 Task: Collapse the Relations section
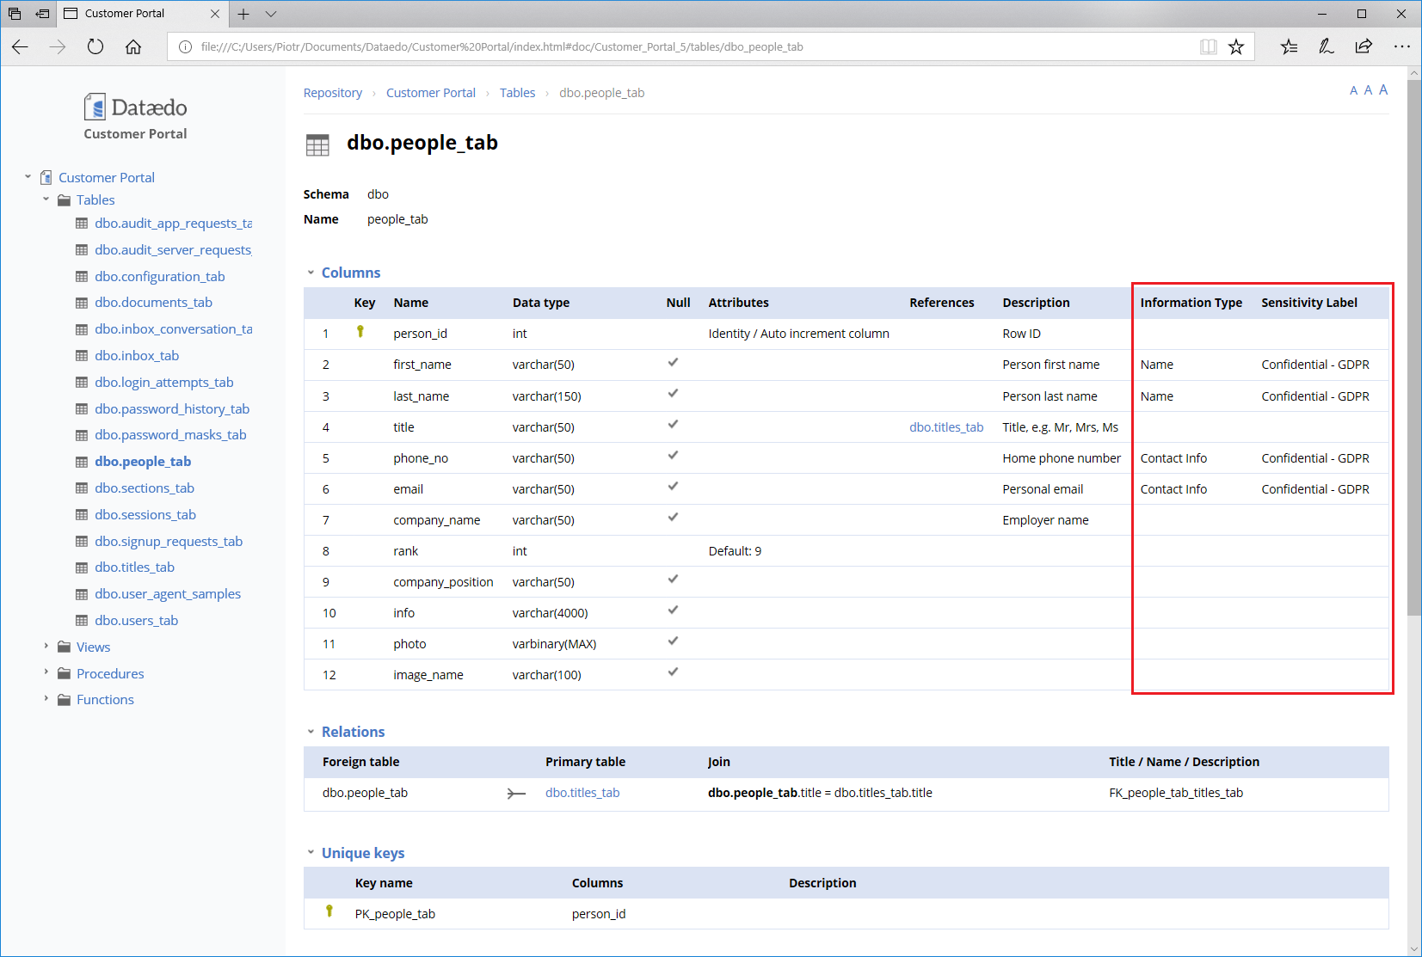tap(311, 732)
